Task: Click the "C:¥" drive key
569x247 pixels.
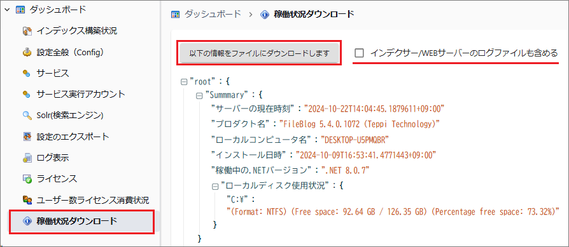Action: [x=237, y=200]
